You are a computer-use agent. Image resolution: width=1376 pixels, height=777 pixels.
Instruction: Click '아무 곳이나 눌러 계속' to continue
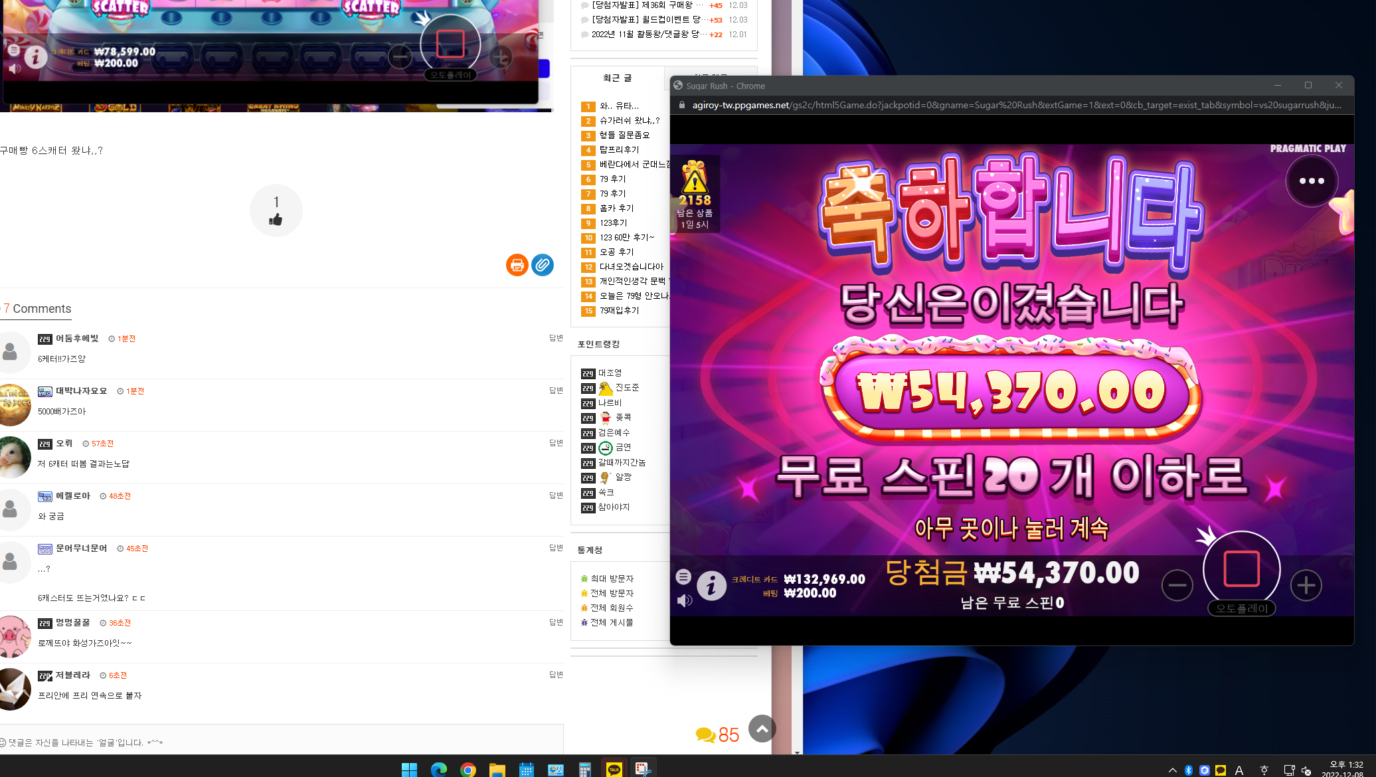tap(1011, 528)
